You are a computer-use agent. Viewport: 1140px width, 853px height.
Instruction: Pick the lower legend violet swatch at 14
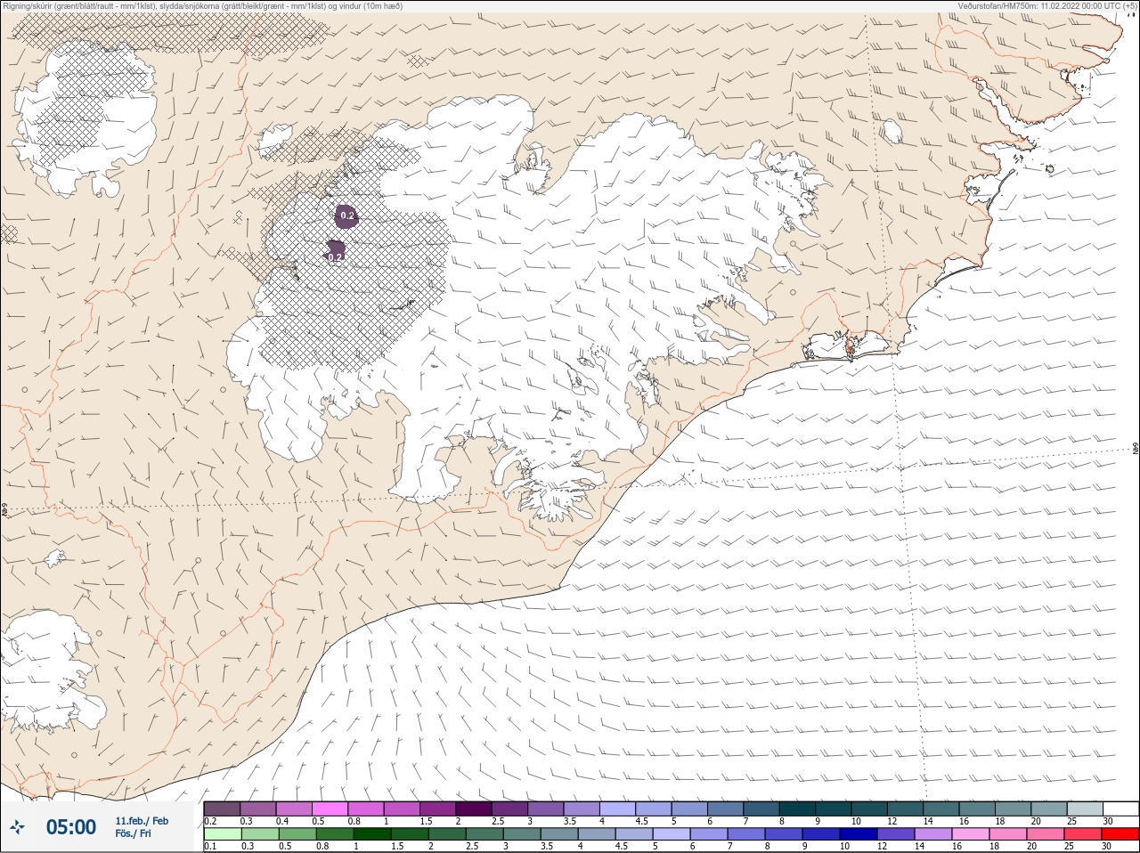933,834
